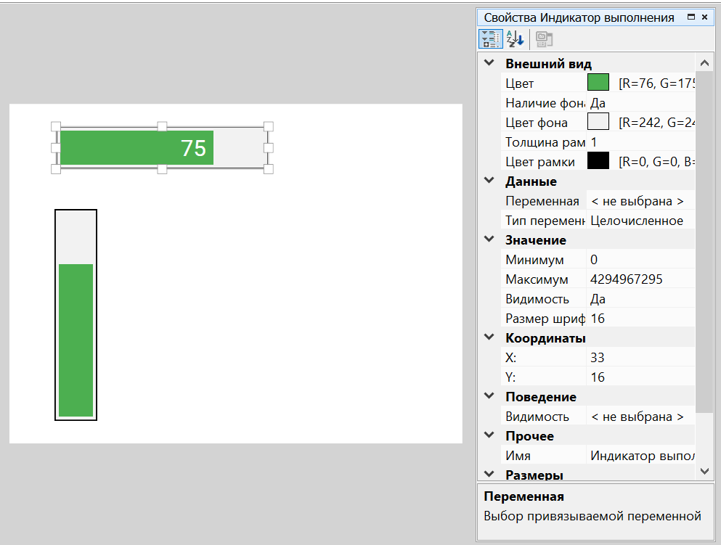
Task: Collapse the Значение group
Action: point(489,240)
